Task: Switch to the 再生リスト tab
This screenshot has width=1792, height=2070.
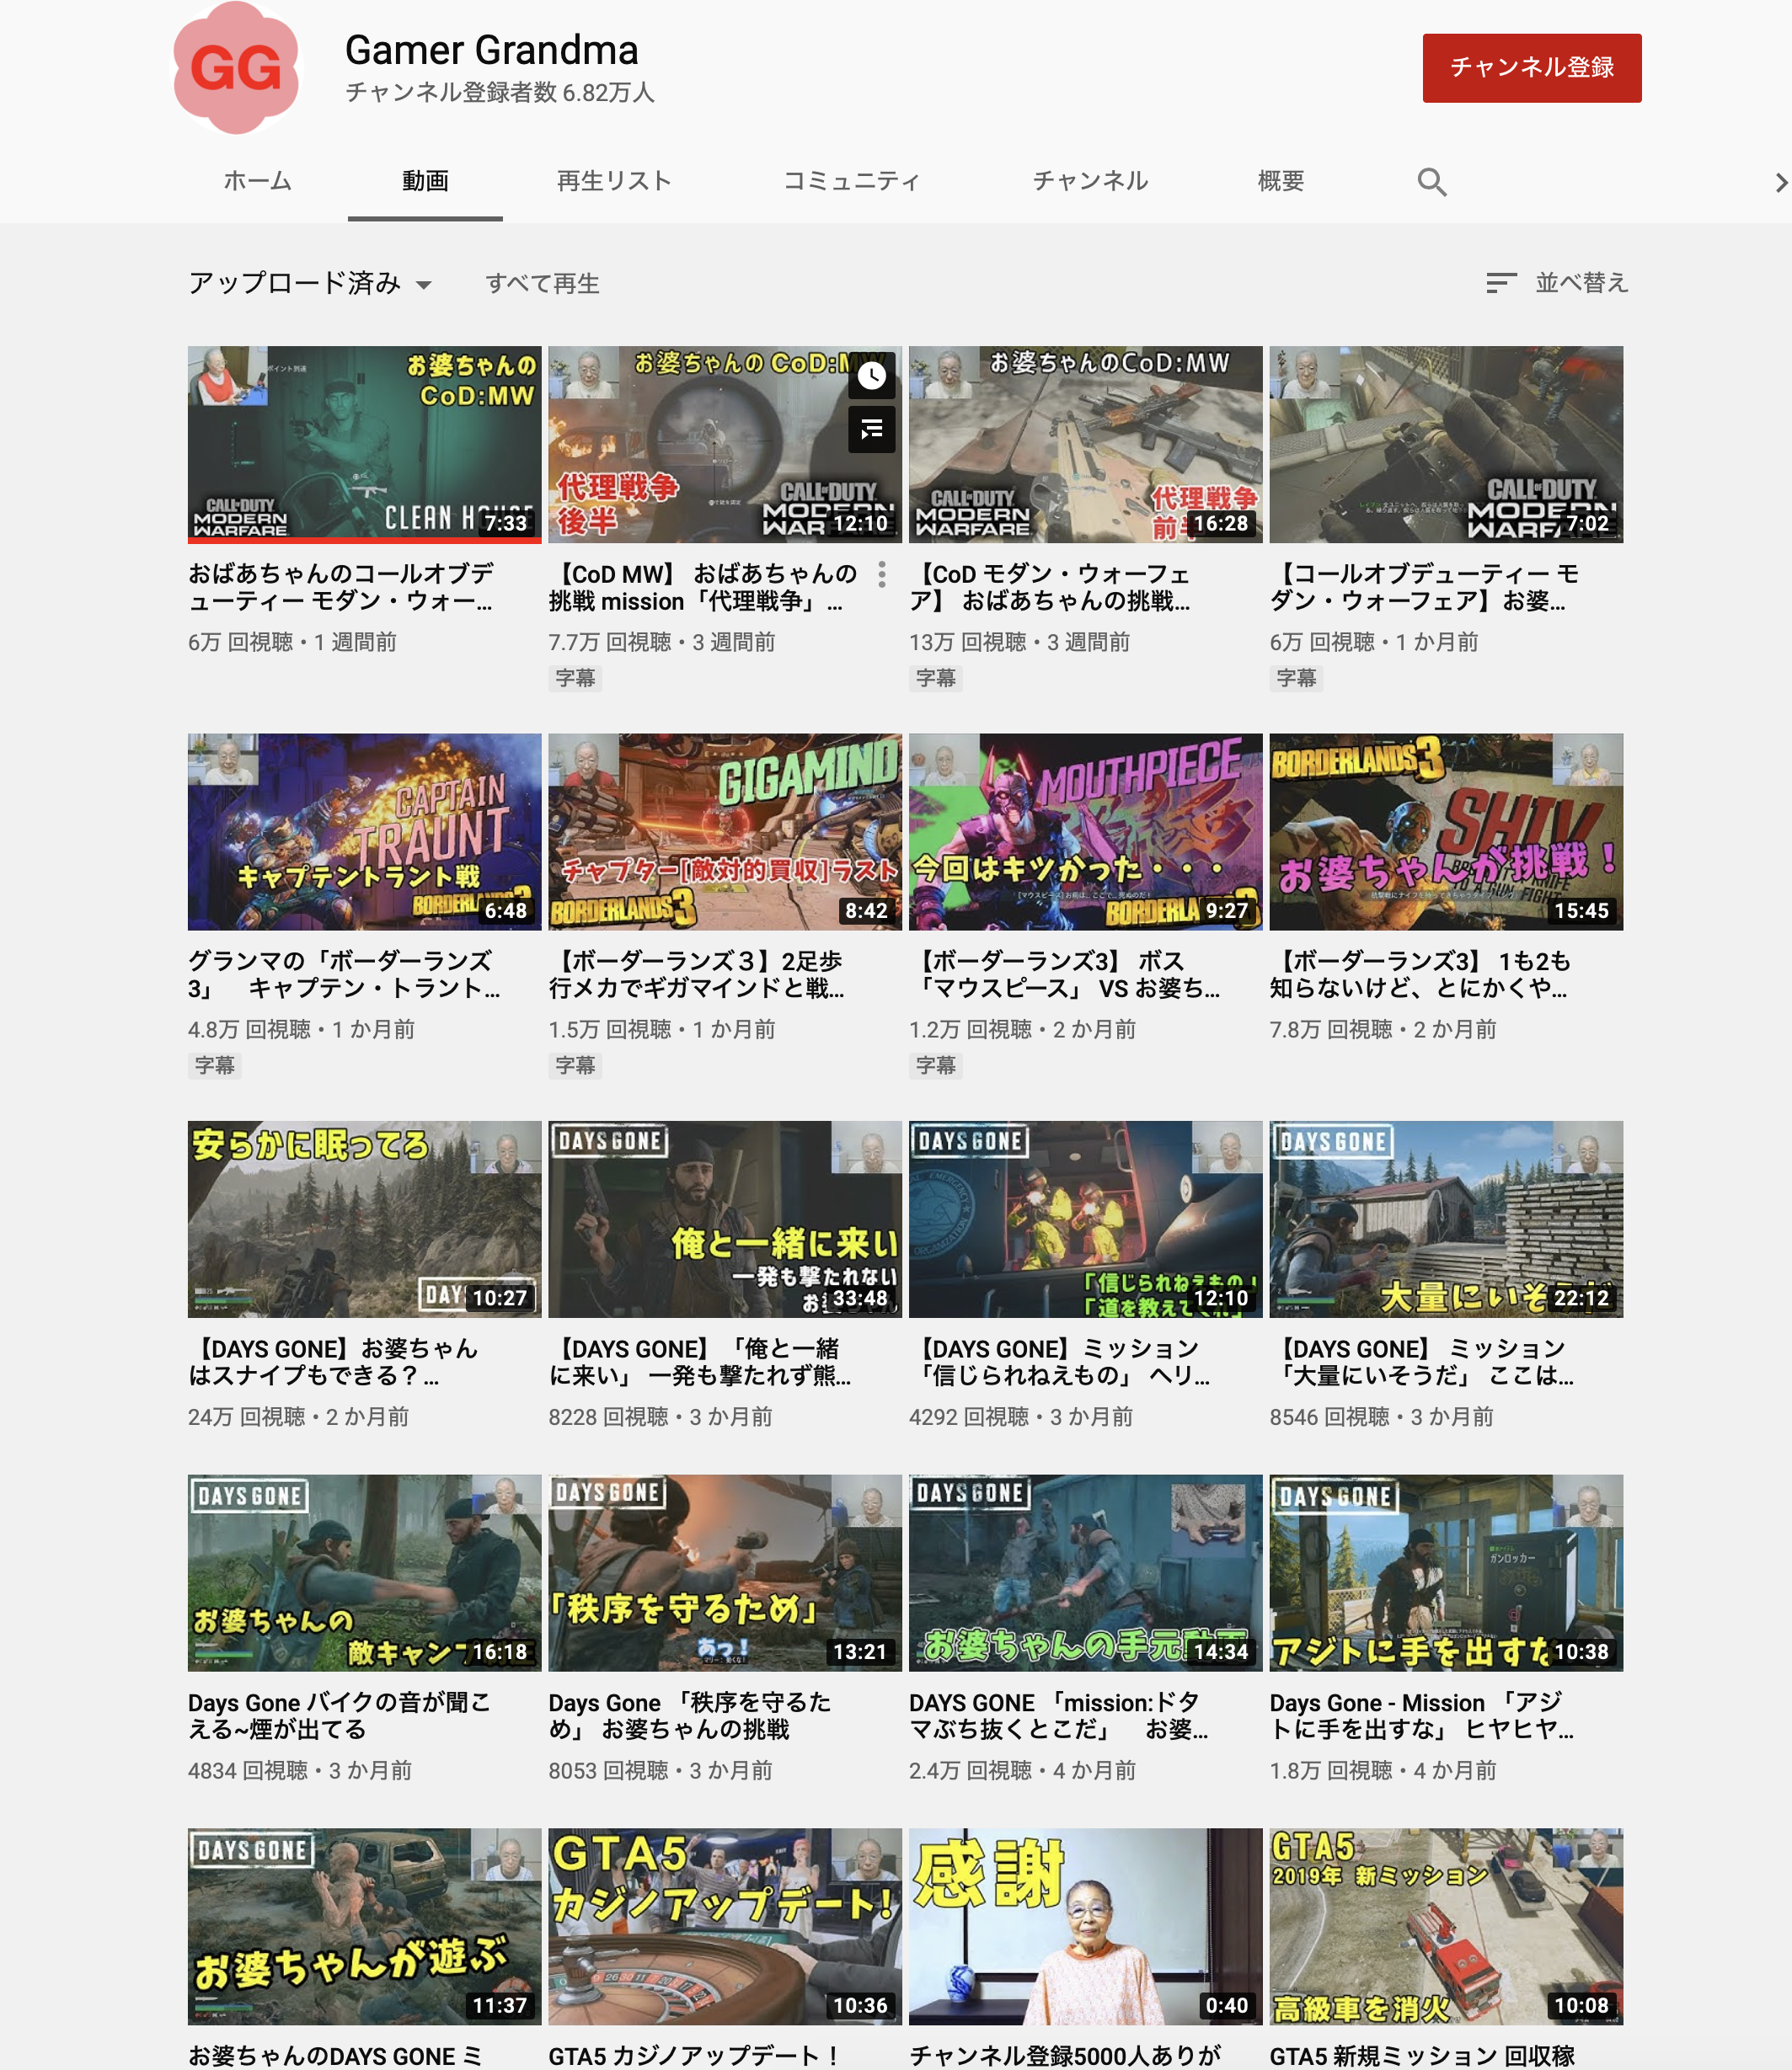Action: tap(614, 181)
